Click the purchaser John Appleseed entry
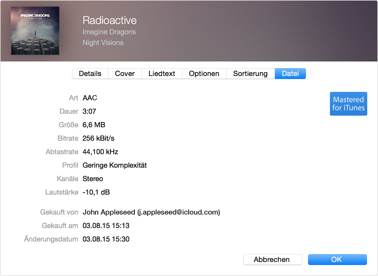 pyautogui.click(x=151, y=212)
